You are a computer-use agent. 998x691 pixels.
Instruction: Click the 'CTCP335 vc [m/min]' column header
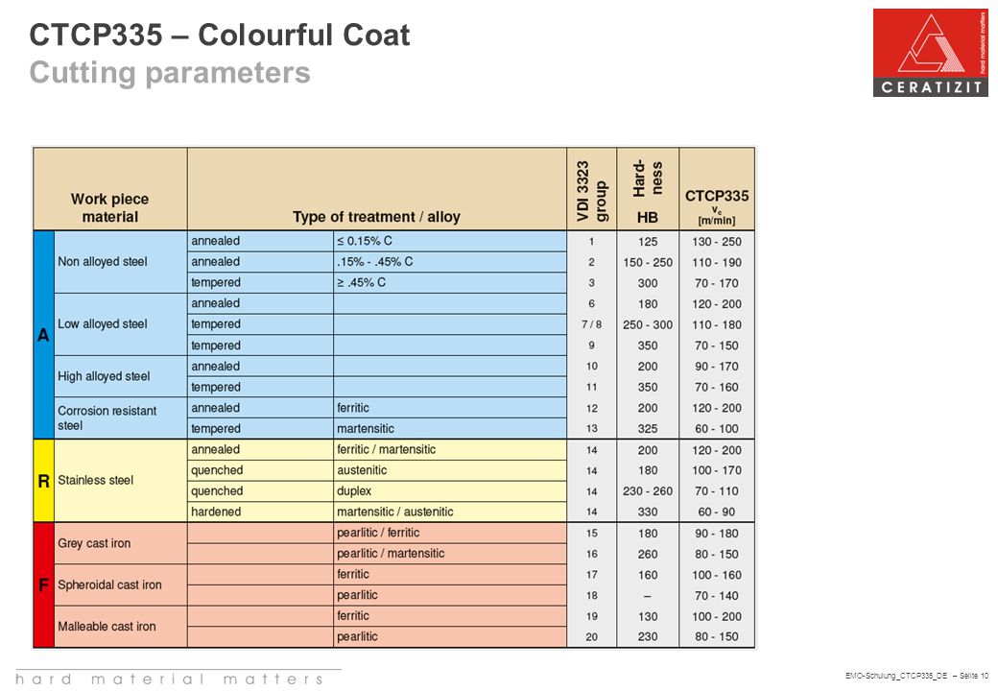pyautogui.click(x=717, y=190)
